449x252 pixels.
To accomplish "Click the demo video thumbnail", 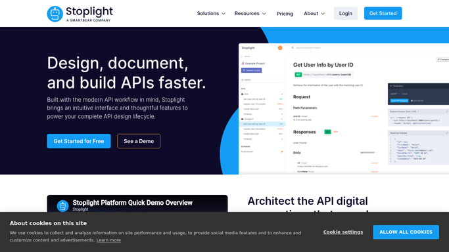I will [137, 203].
